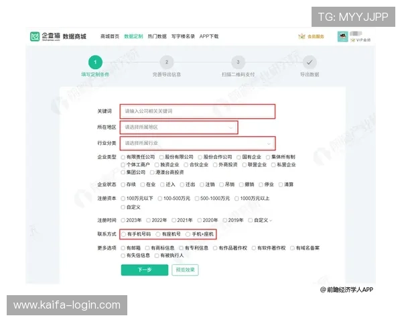Open 会员服务 link
The image size is (402, 322).
click(316, 36)
